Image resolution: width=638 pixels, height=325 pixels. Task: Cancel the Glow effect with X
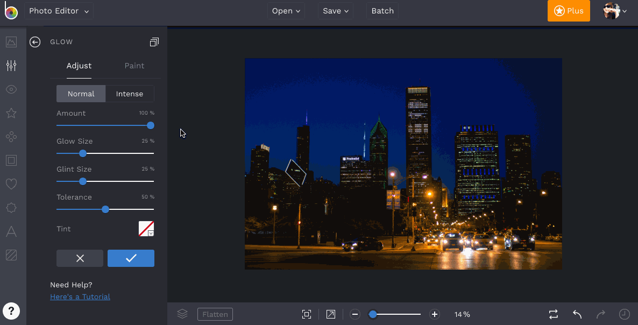pos(80,258)
